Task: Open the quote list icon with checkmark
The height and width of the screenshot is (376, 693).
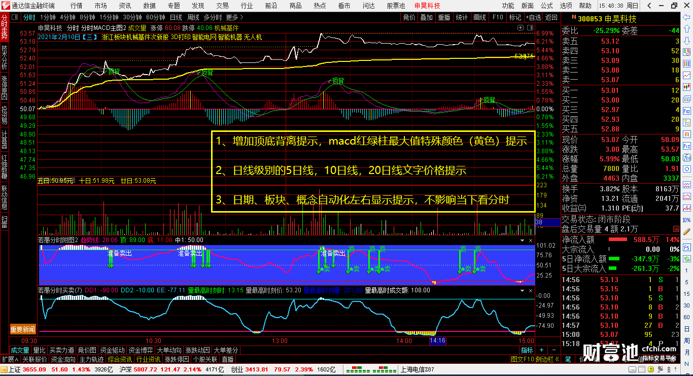Action: tap(686, 52)
